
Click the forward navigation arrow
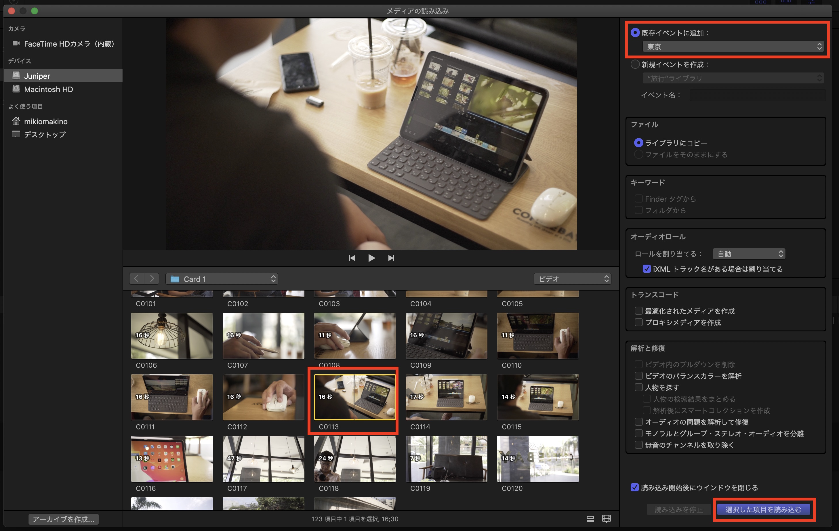[152, 279]
